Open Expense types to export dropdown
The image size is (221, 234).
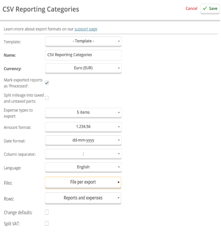[83, 113]
